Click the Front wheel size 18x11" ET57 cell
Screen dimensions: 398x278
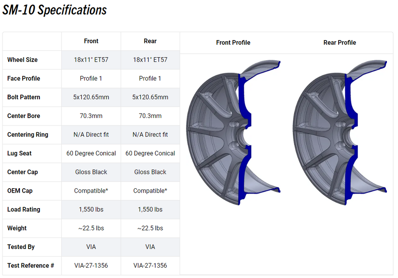click(x=91, y=60)
